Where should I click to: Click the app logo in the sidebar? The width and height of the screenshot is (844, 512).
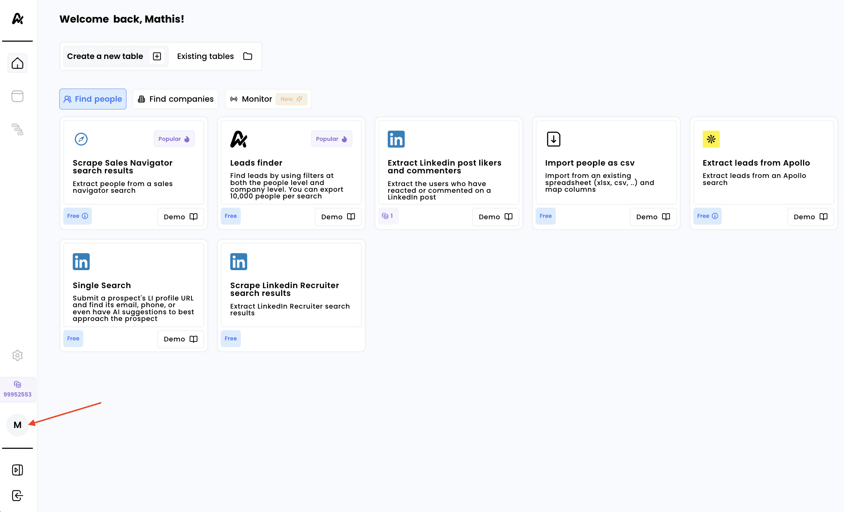17,18
